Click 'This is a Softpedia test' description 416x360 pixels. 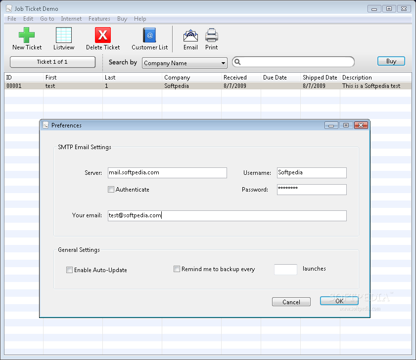[371, 86]
